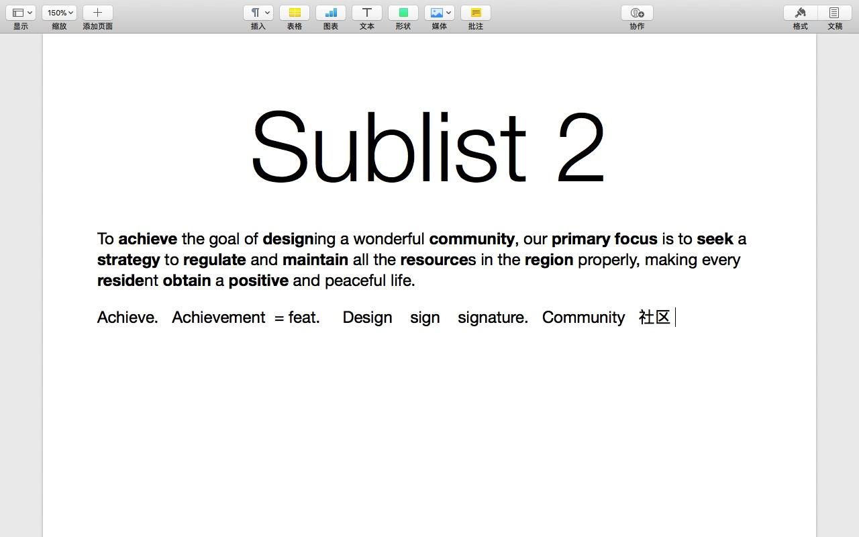Insert a table with 表格 icon
The height and width of the screenshot is (537, 859).
[295, 13]
